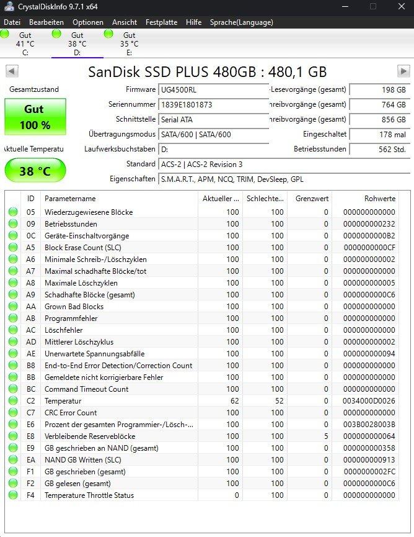
Task: Click the 764 GB write total field
Action: (379, 104)
